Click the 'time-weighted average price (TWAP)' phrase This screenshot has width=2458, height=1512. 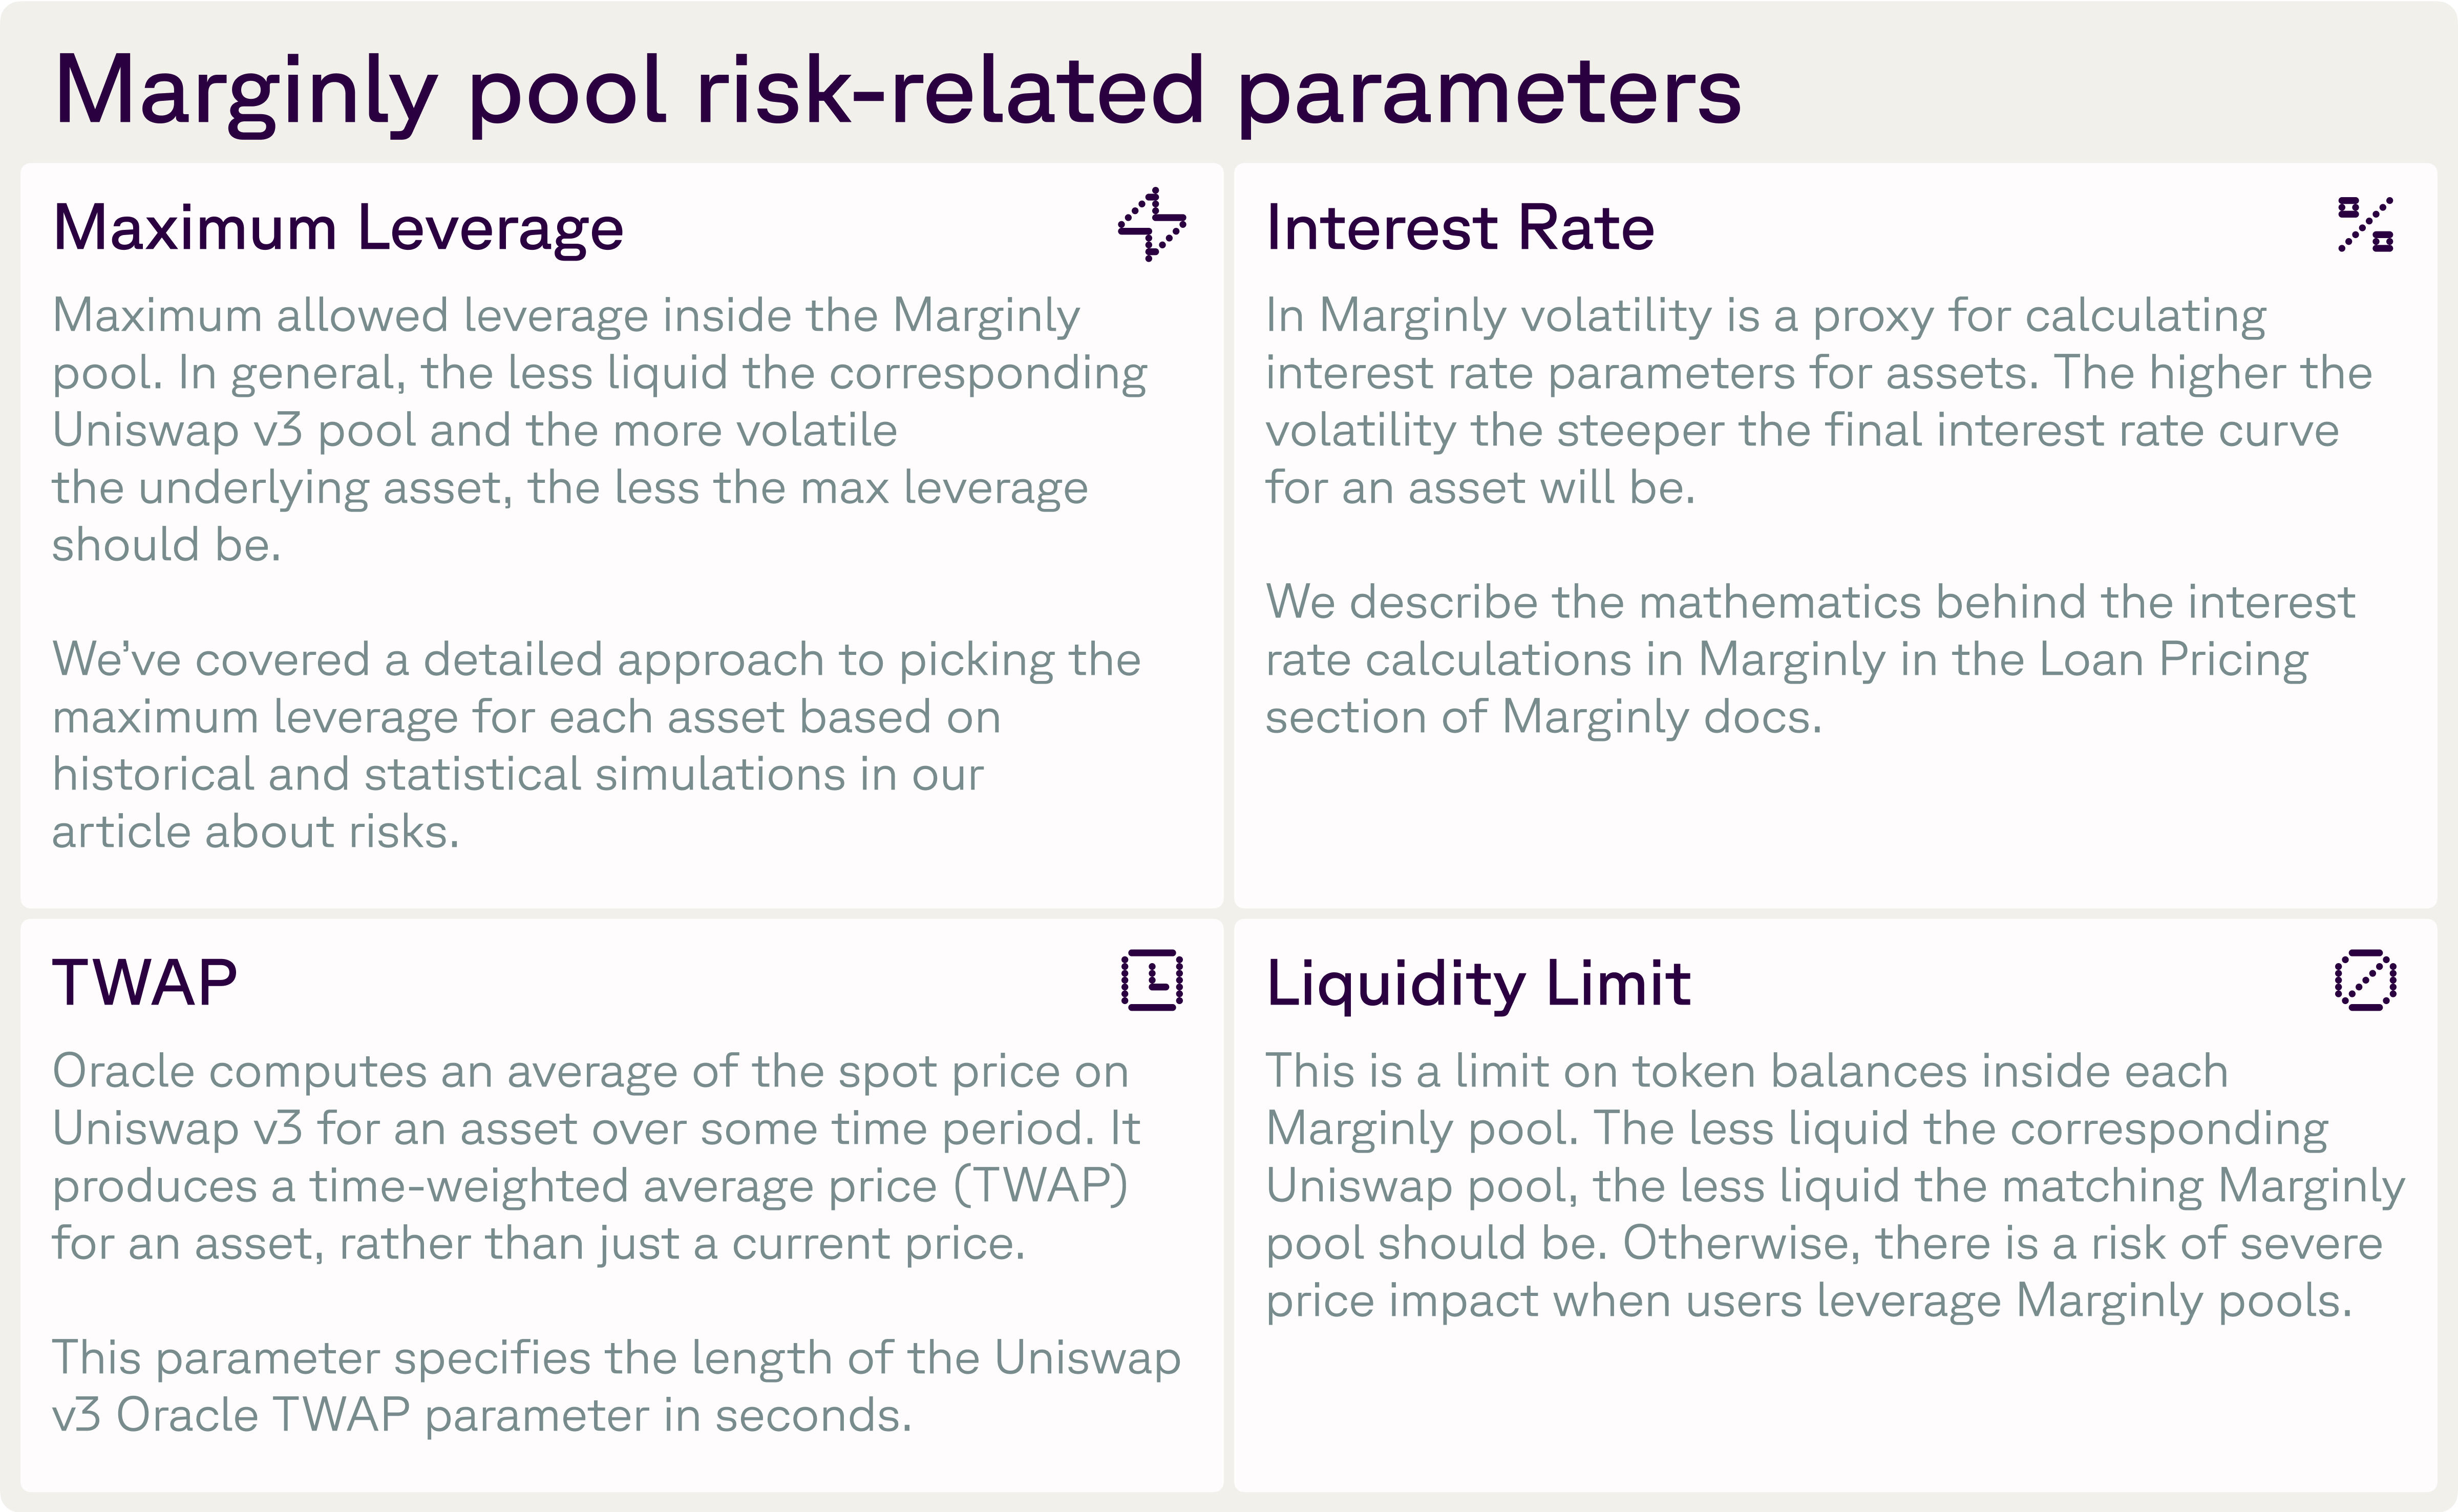point(718,1186)
